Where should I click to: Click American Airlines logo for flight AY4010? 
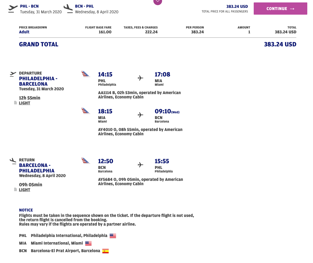click(86, 111)
